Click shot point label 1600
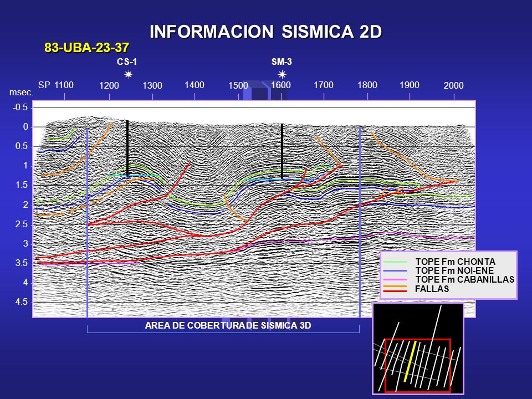This screenshot has height=399, width=532. point(281,85)
